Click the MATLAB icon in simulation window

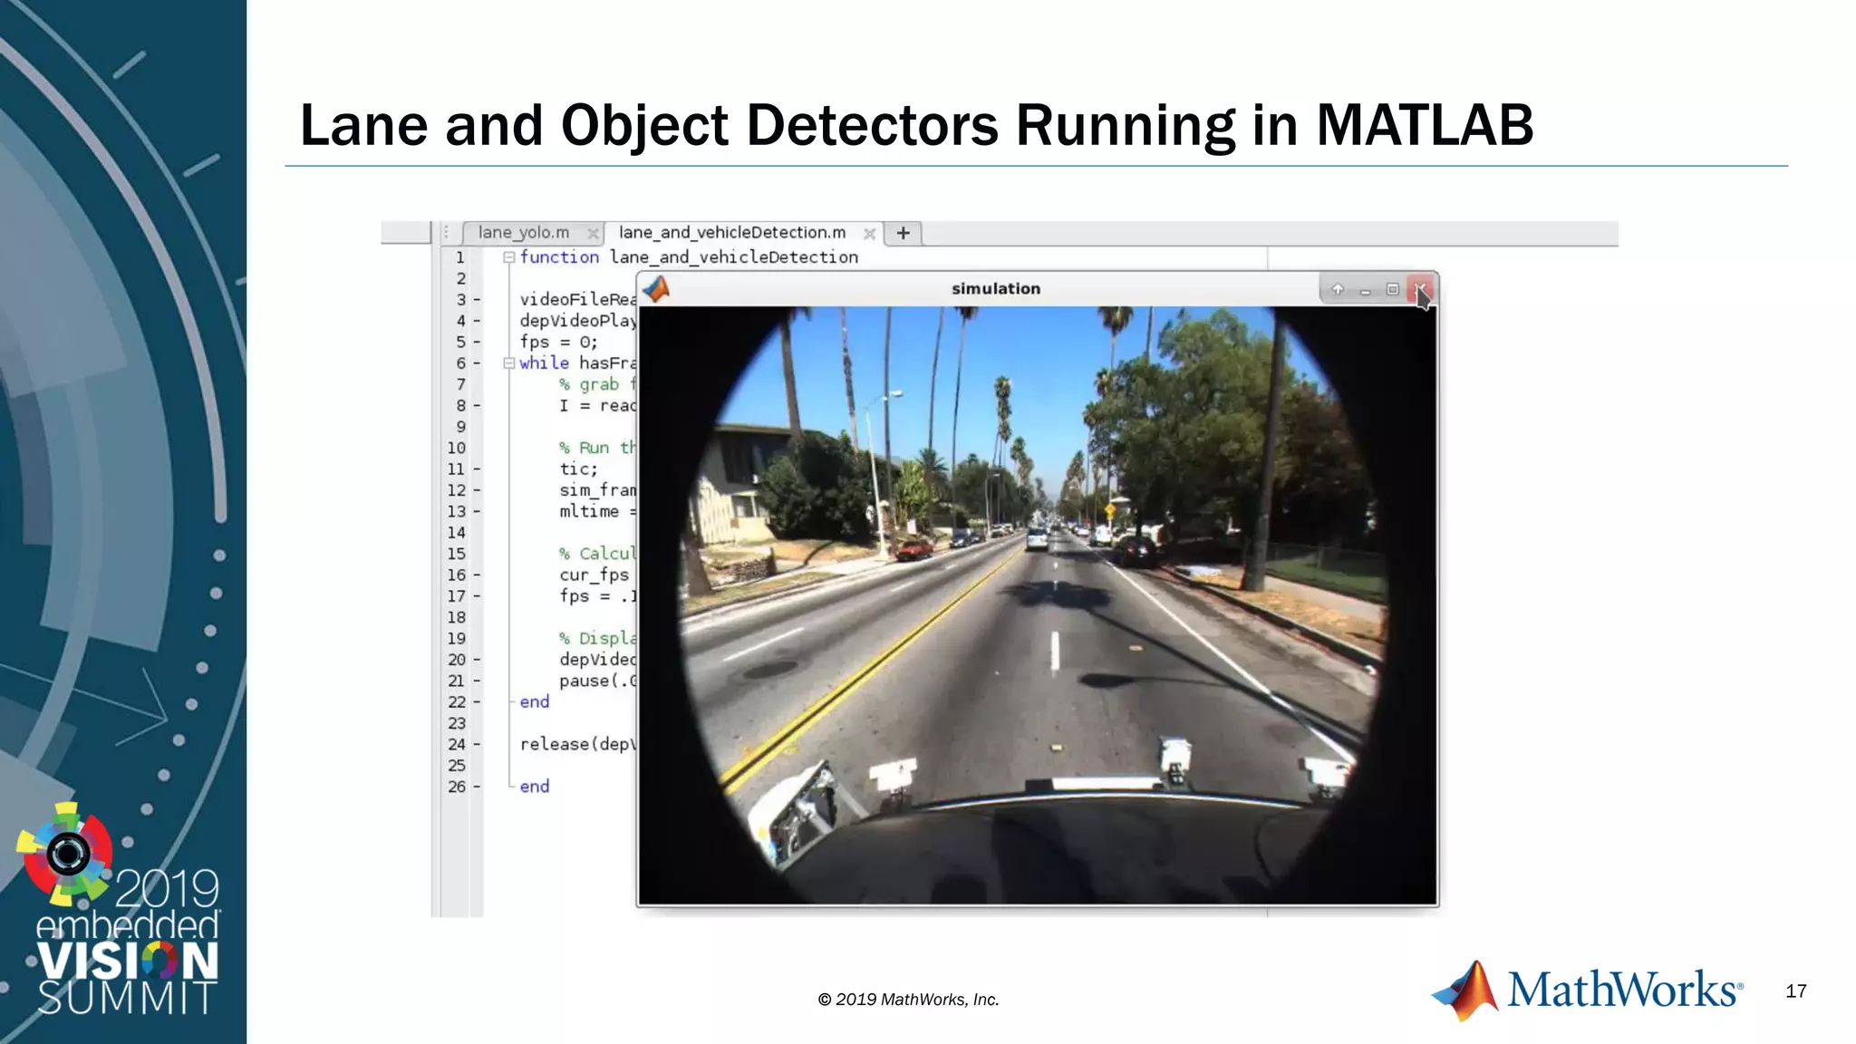pos(656,289)
